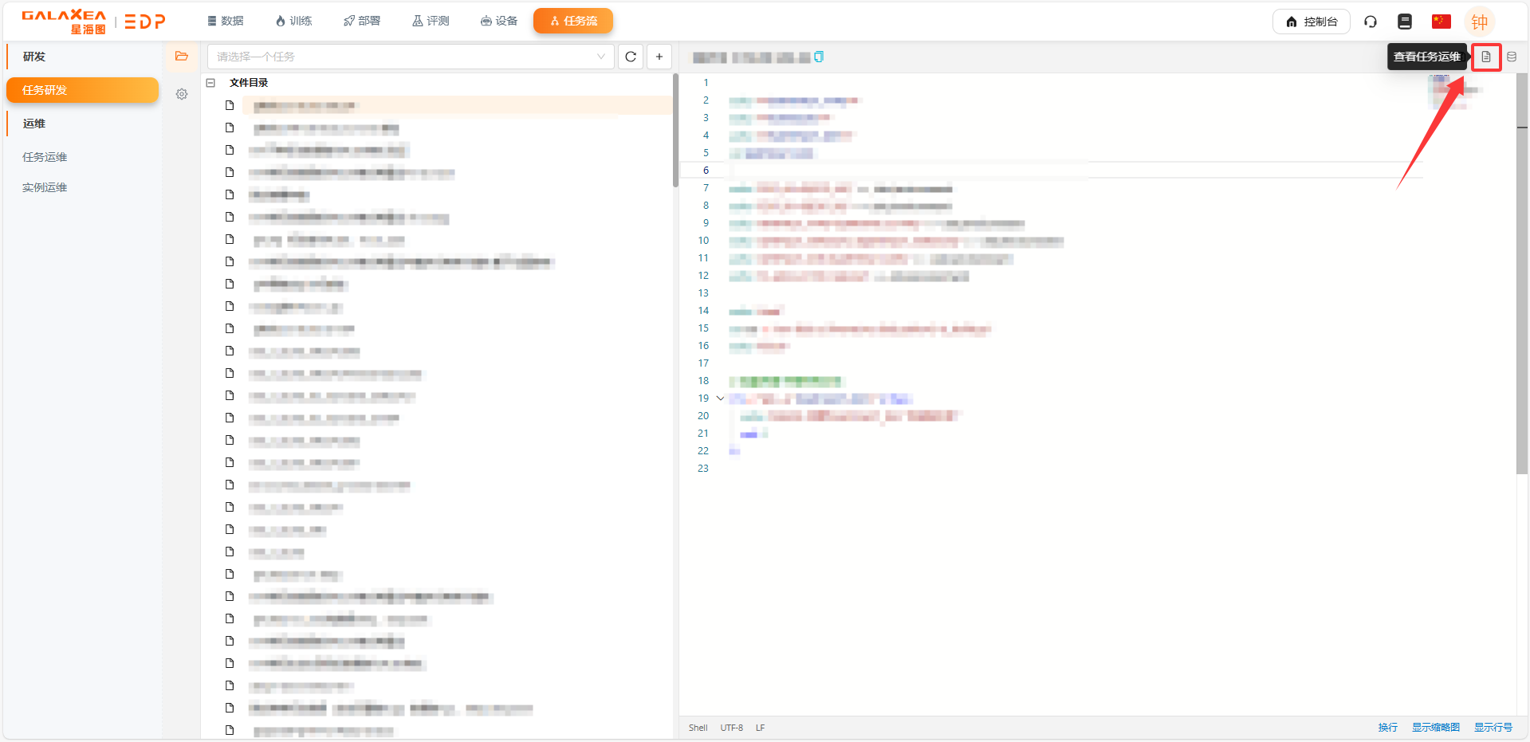Viewport: 1530px width, 742px height.
Task: Toggle 显示行号 line numbers option
Action: coord(1493,728)
